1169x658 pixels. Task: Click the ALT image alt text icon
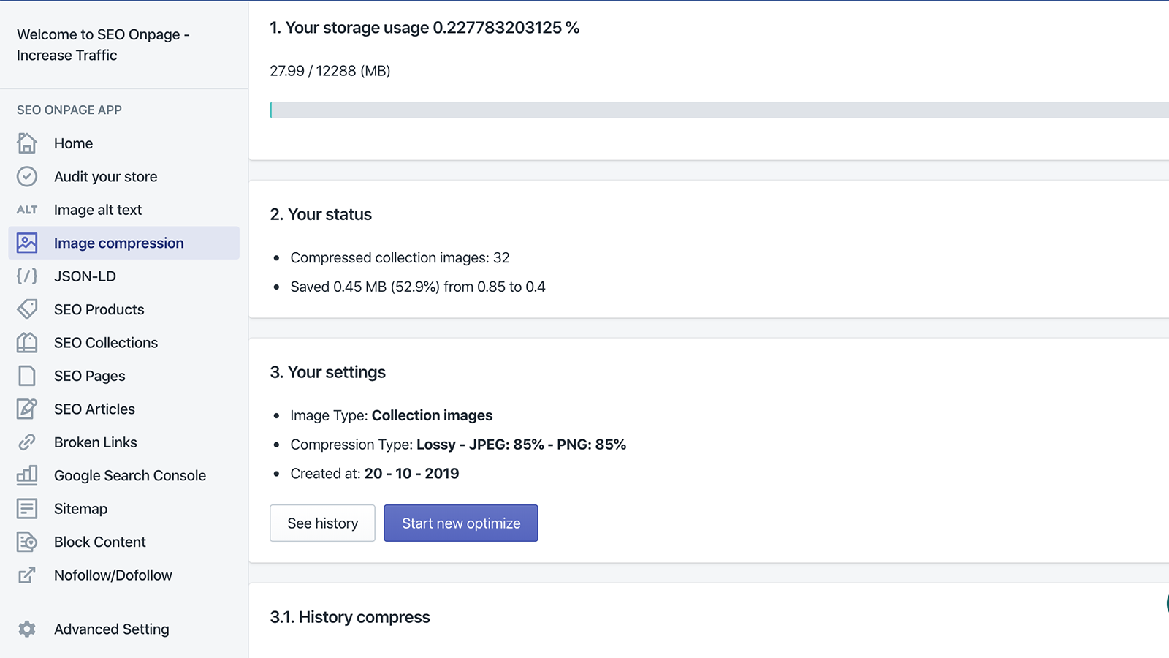point(27,210)
